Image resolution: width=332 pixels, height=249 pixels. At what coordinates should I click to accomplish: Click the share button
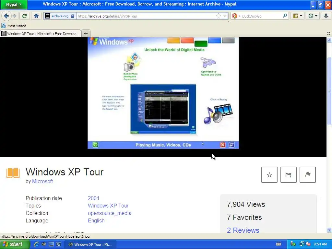click(x=288, y=175)
